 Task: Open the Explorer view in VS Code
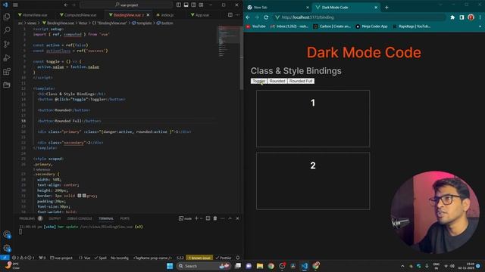7,17
